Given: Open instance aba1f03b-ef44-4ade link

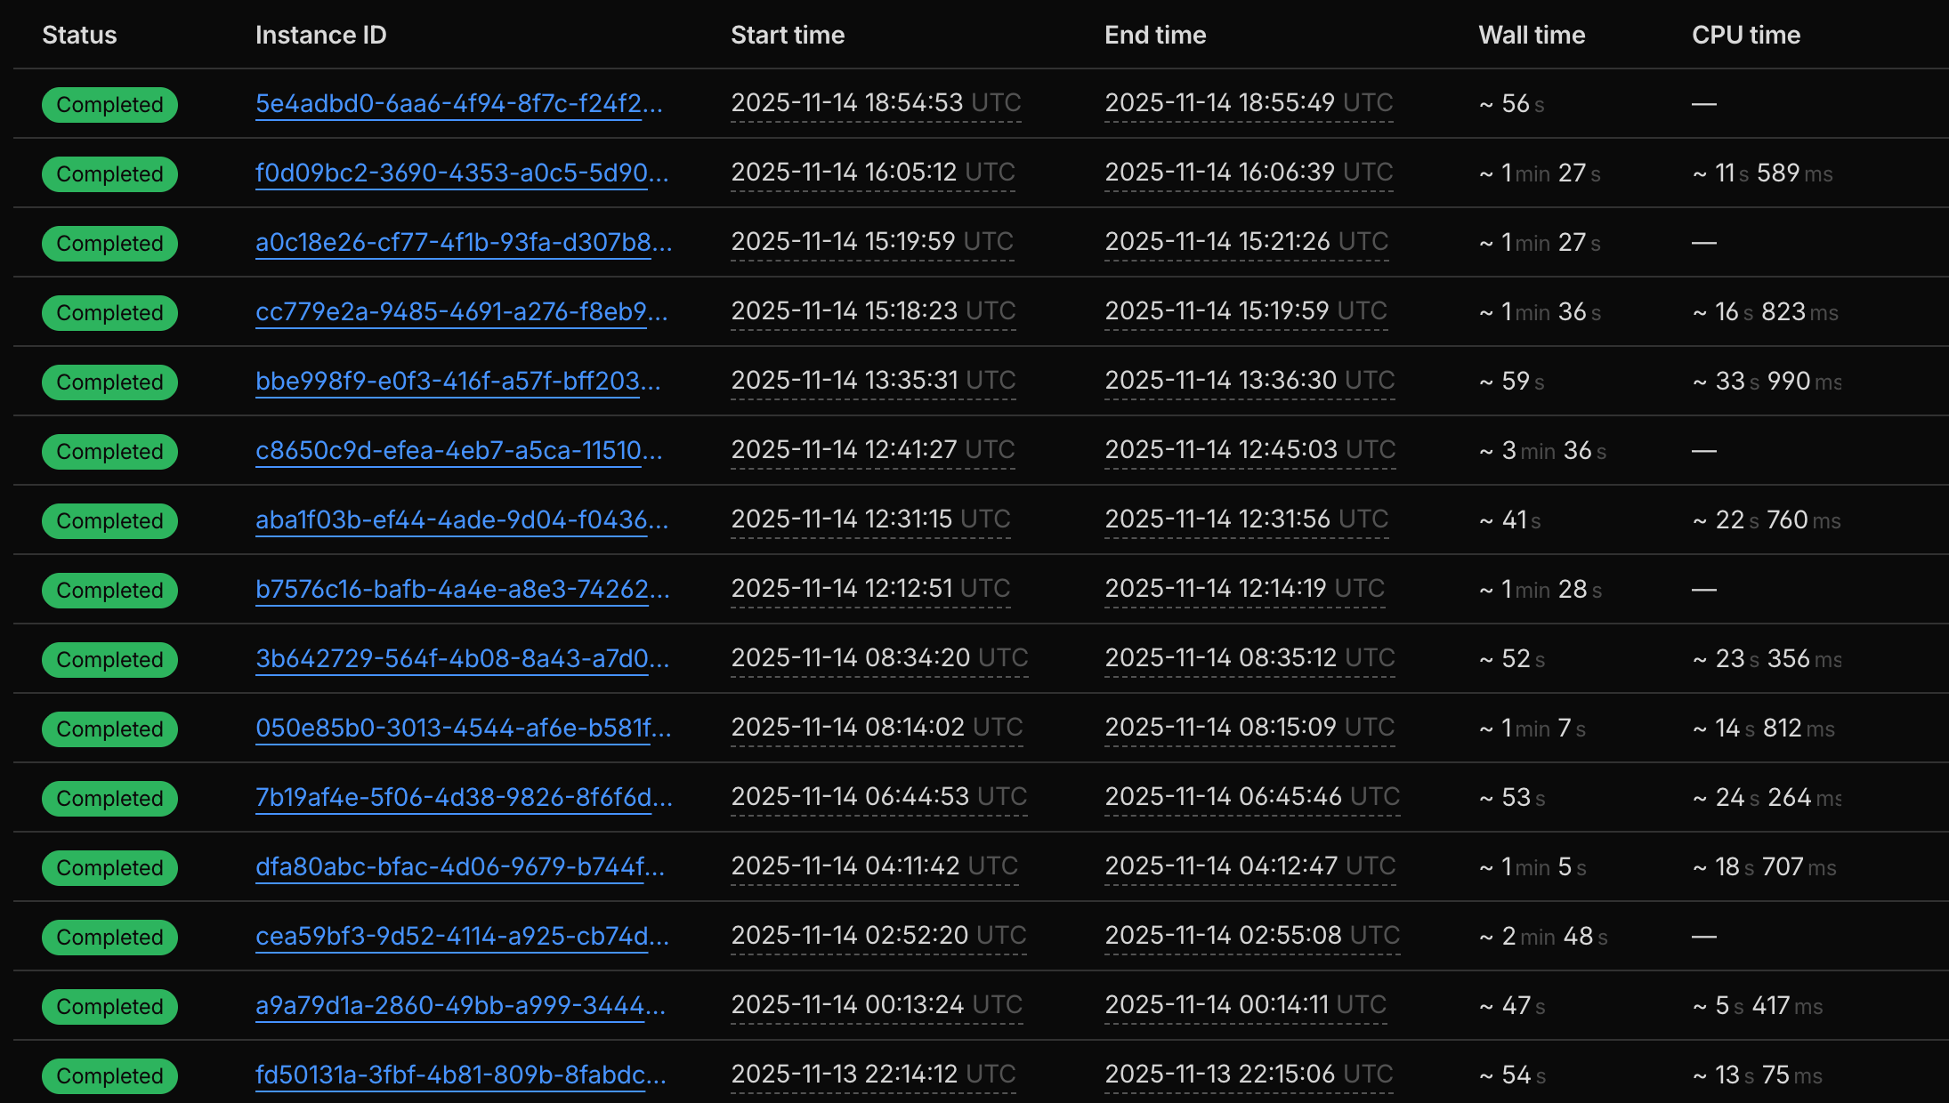Looking at the screenshot, I should point(461,520).
